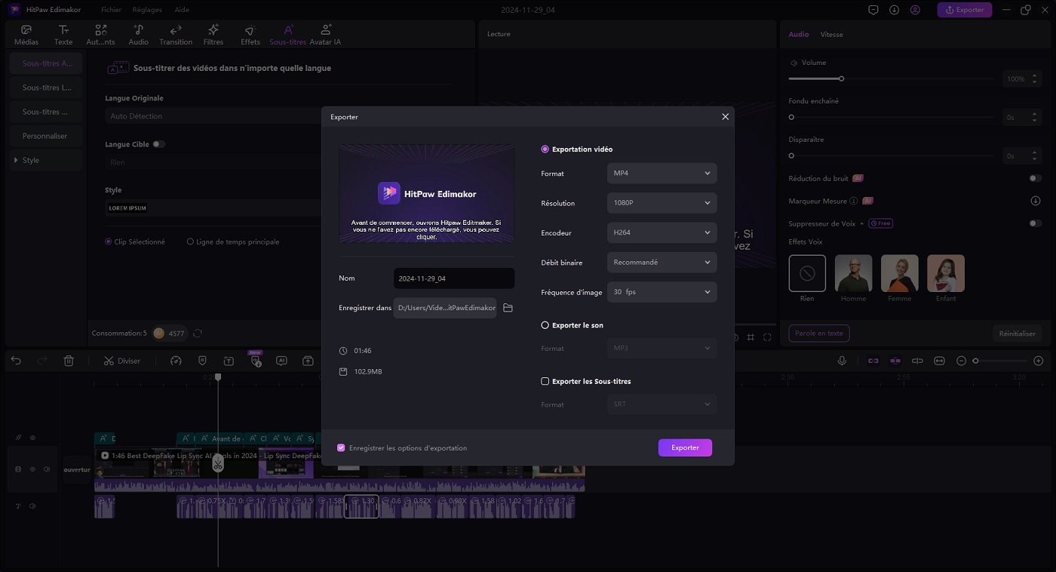Click the microphone record icon

(842, 361)
